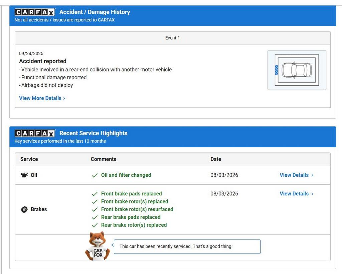This screenshot has height=274, width=342.
Task: Click the checkmark next to Front brake rotor(s) replaced
Action: (x=95, y=202)
